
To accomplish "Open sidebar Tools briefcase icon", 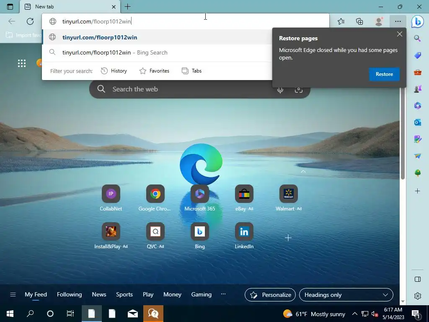I will pos(418,72).
